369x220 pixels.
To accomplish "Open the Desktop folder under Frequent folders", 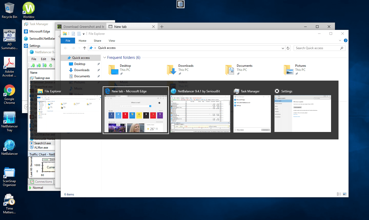I will coord(120,70).
